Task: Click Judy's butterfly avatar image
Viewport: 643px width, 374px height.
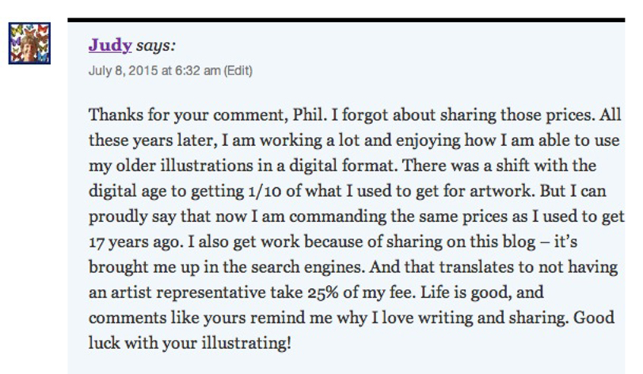Action: (x=30, y=43)
